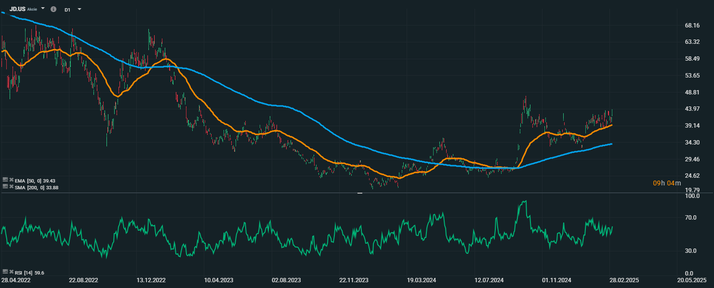Open settings icon for RSI indicator
The height and width of the screenshot is (288, 714).
click(x=5, y=272)
